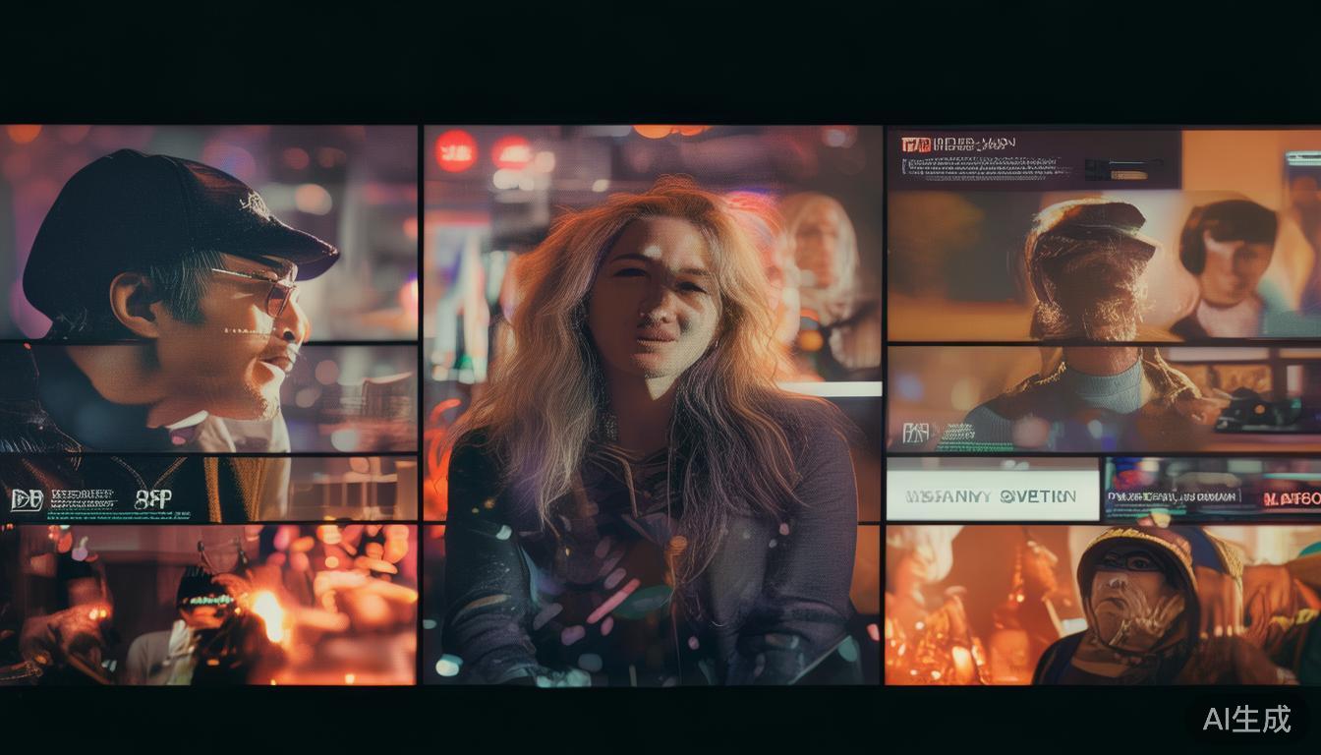
Task: Select the right red circular neon sign
Action: tap(512, 152)
